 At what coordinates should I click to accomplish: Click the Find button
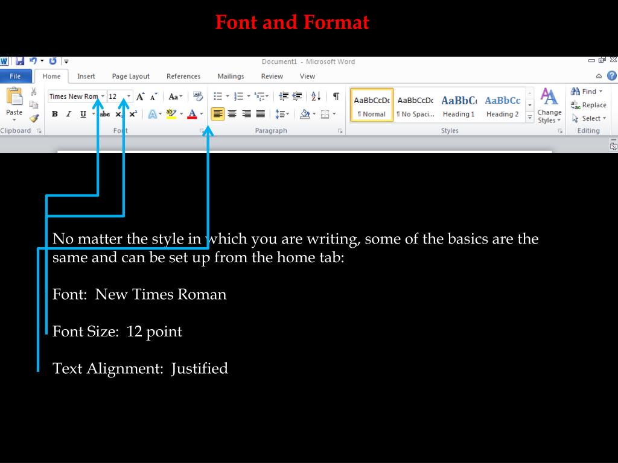[x=587, y=92]
